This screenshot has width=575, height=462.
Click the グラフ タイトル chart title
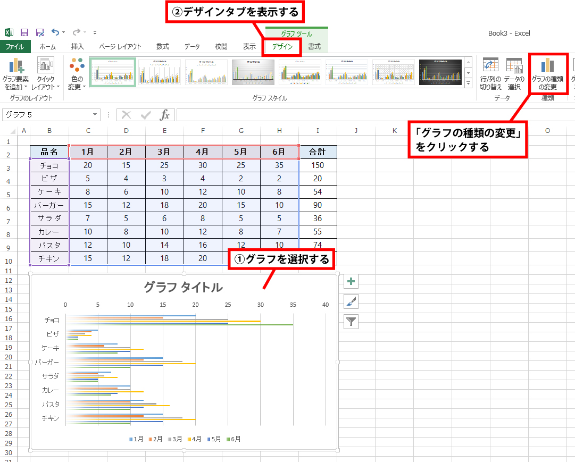183,288
